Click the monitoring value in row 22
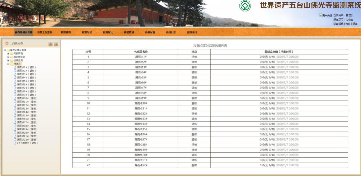The height and width of the screenshot is (176, 361). click(279, 165)
